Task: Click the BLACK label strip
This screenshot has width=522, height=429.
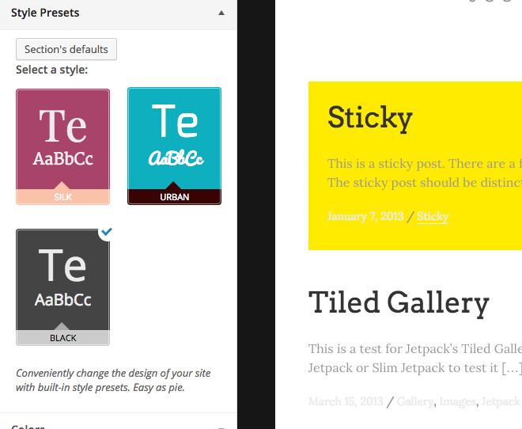Action: [63, 338]
